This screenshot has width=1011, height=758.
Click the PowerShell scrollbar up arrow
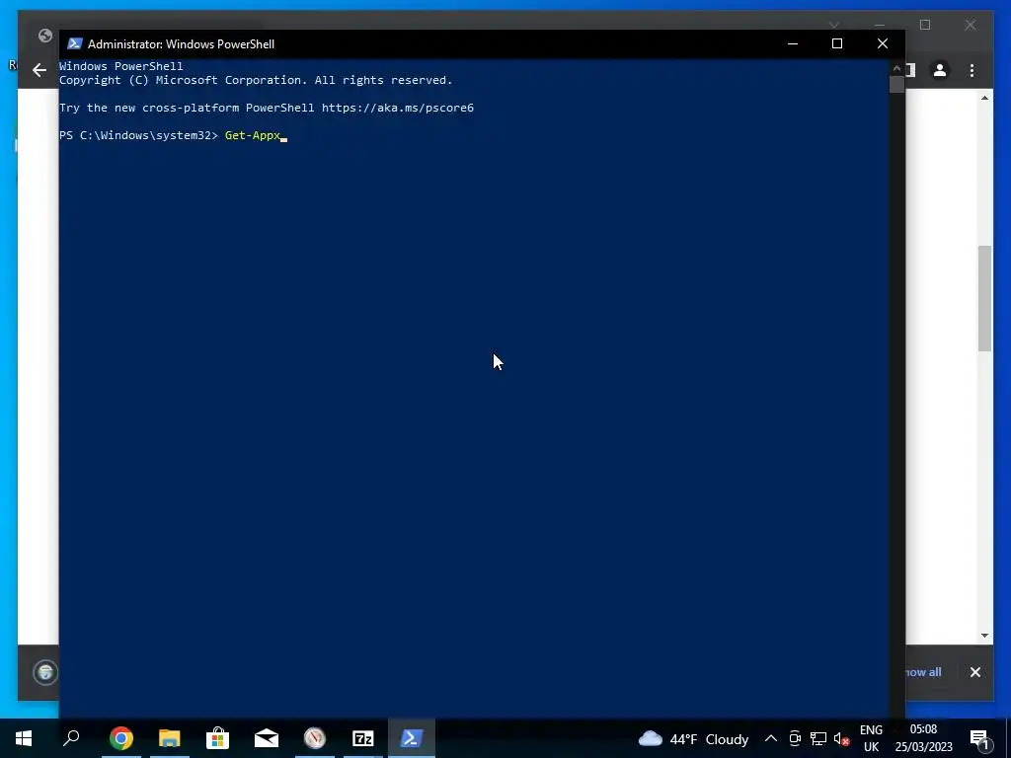(896, 68)
